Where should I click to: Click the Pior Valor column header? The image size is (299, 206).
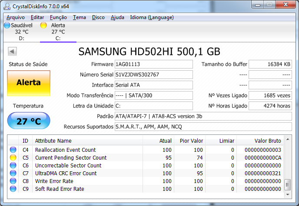pyautogui.click(x=189, y=141)
